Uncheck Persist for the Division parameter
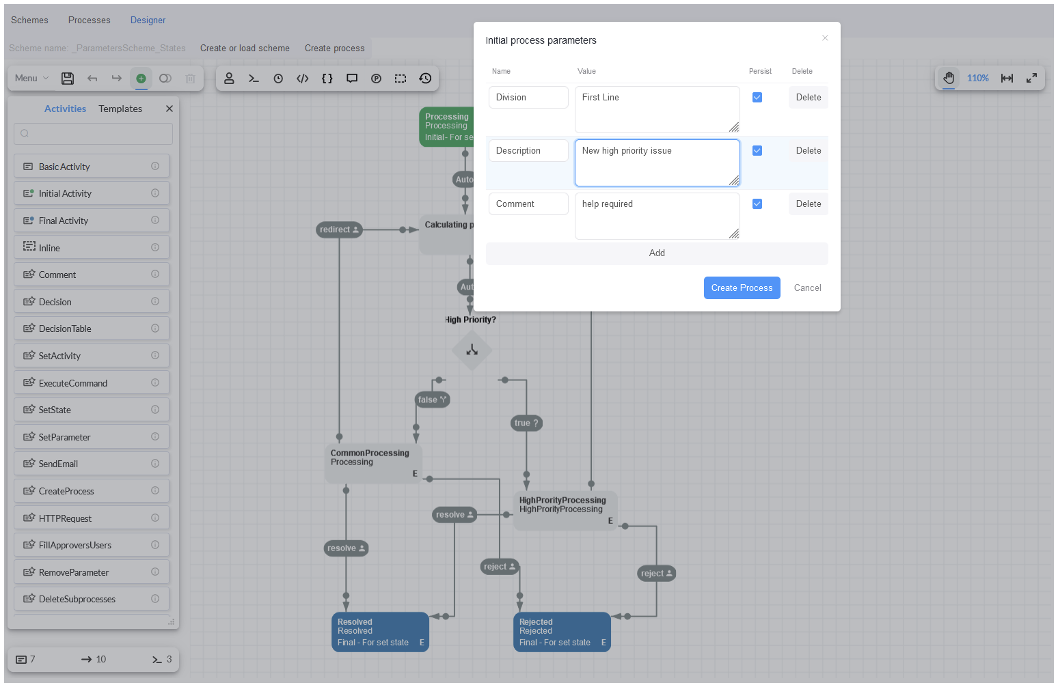The image size is (1058, 687). 757,98
